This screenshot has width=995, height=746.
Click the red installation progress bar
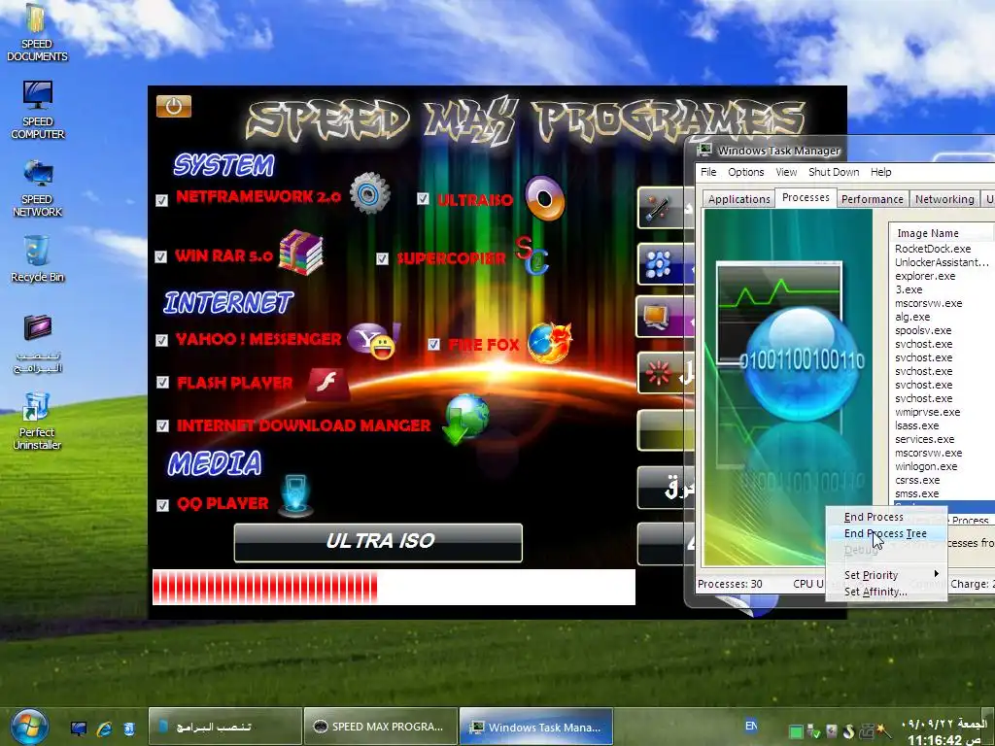[394, 587]
